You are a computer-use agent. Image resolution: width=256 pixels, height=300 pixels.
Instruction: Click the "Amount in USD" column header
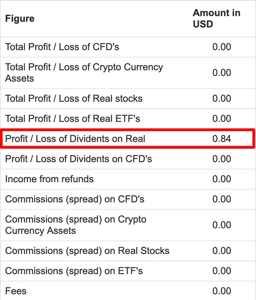[216, 18]
